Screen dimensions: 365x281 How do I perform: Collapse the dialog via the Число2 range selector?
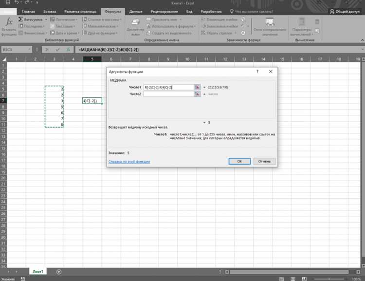[x=197, y=94]
